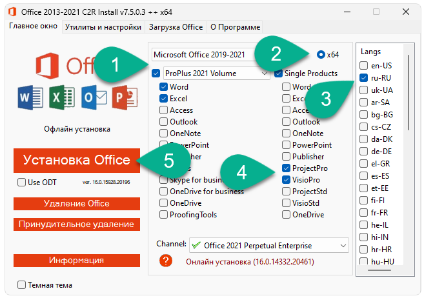Uncheck the ProjectPro single product
424x298 pixels.
(x=286, y=168)
